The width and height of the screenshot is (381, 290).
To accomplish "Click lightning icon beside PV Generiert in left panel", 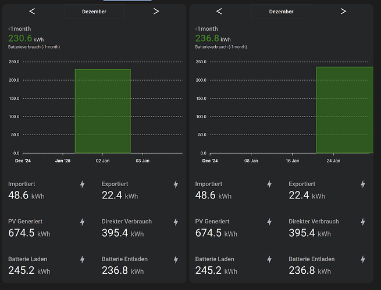I will [x=82, y=222].
